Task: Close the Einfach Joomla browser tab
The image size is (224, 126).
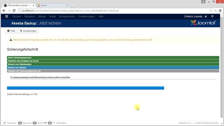Action: coord(34,6)
